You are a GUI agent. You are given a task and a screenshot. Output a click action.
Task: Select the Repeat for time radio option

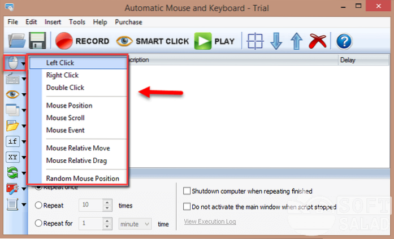[39, 223]
